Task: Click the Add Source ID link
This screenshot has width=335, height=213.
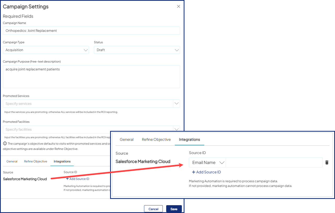Action: pos(208,172)
